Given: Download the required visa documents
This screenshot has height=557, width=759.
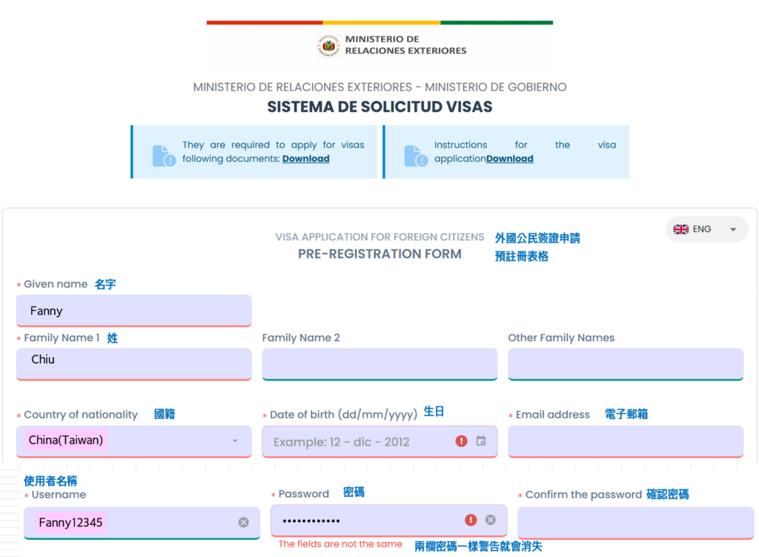Looking at the screenshot, I should 305,159.
